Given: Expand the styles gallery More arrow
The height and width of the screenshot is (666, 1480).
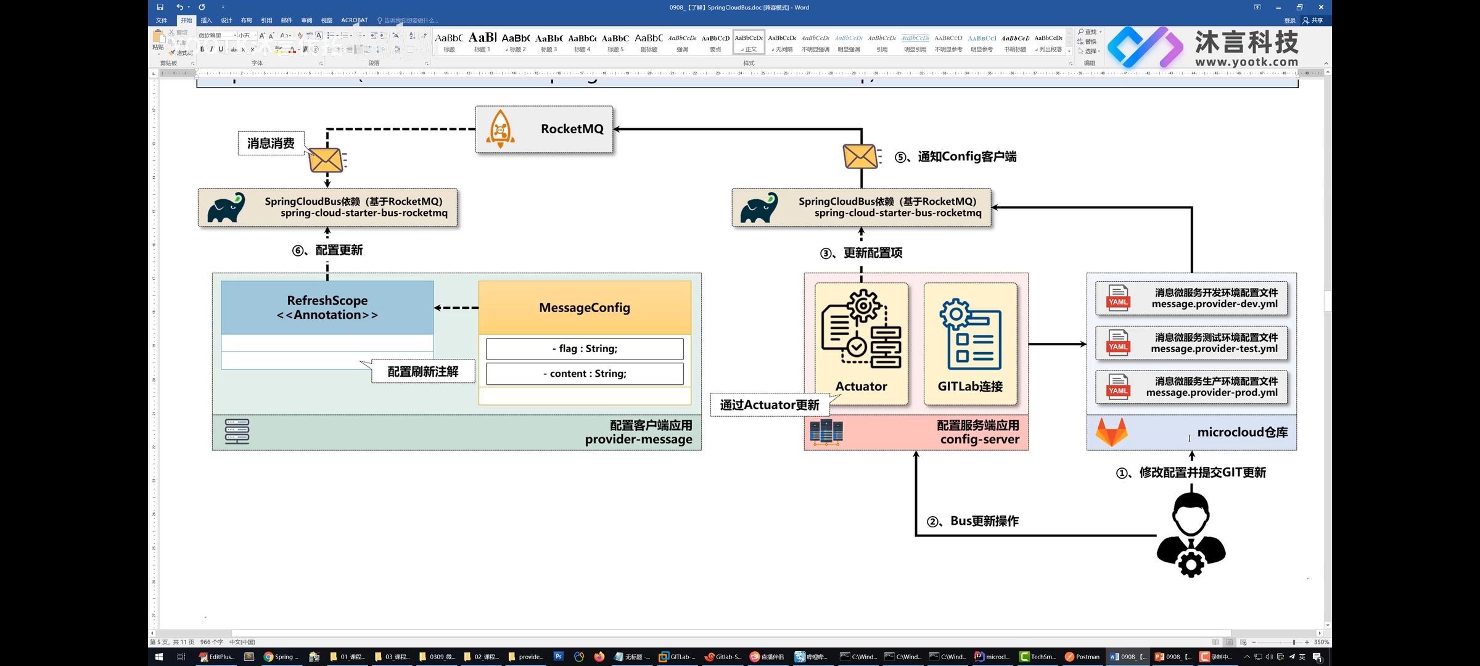Looking at the screenshot, I should pyautogui.click(x=1069, y=52).
